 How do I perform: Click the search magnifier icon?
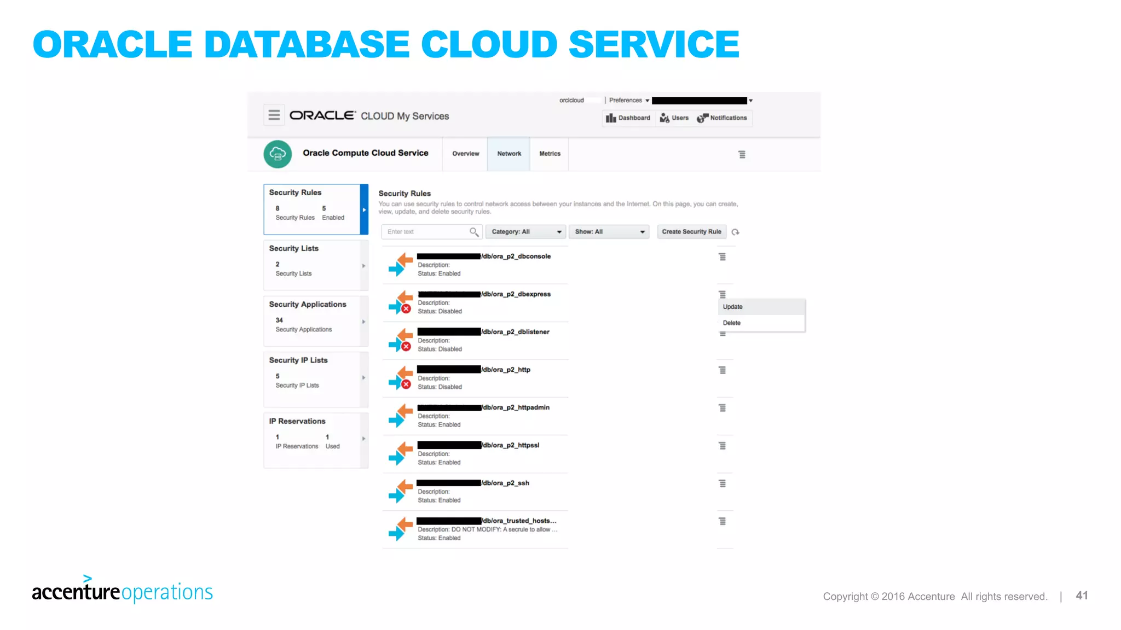(x=474, y=232)
